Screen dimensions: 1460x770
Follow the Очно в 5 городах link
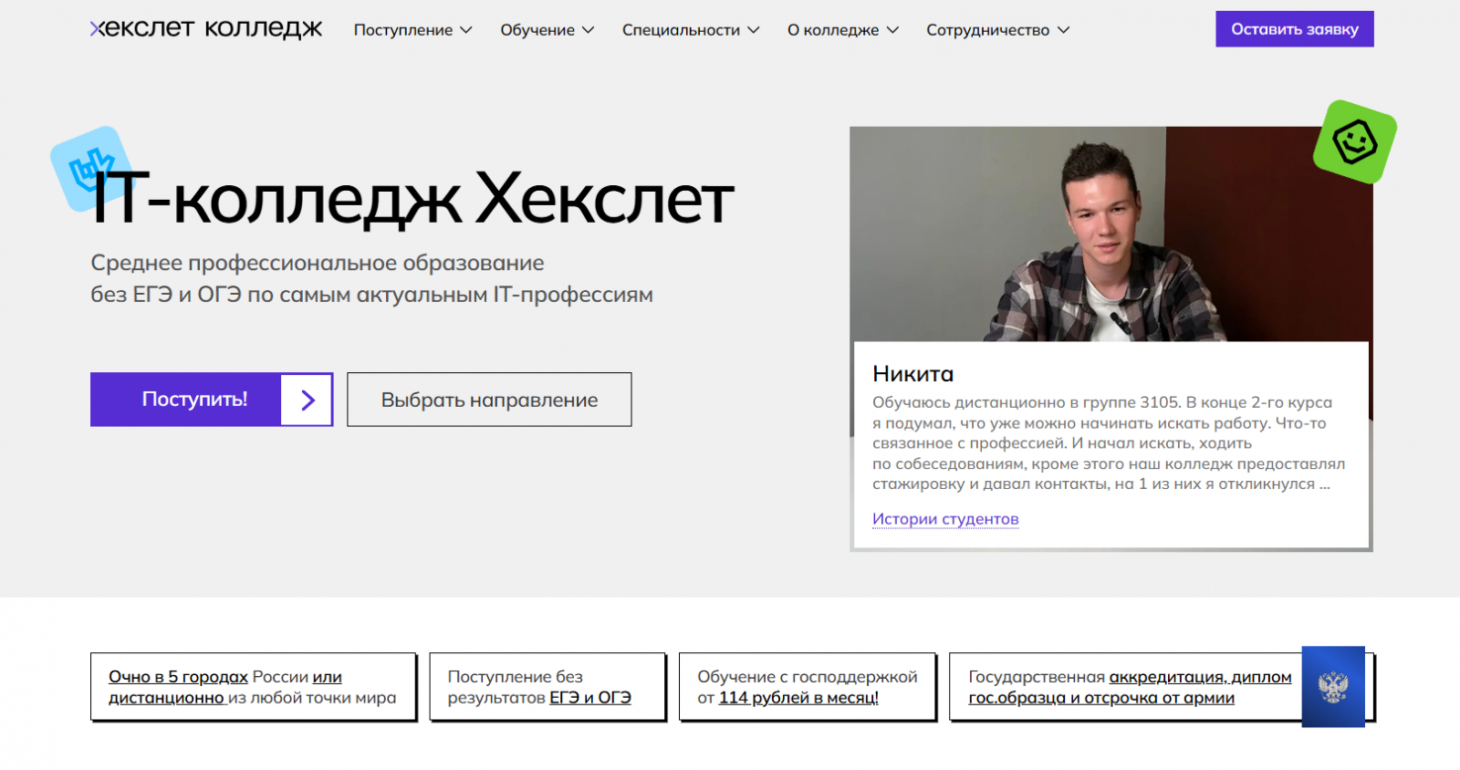(x=178, y=677)
